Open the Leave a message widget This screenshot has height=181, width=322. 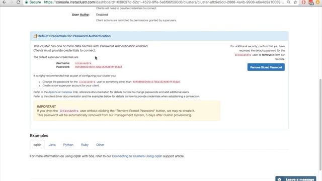296,179
